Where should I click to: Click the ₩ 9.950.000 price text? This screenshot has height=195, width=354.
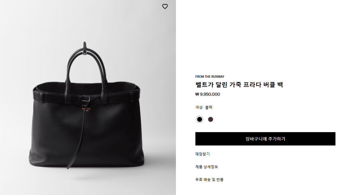[208, 94]
